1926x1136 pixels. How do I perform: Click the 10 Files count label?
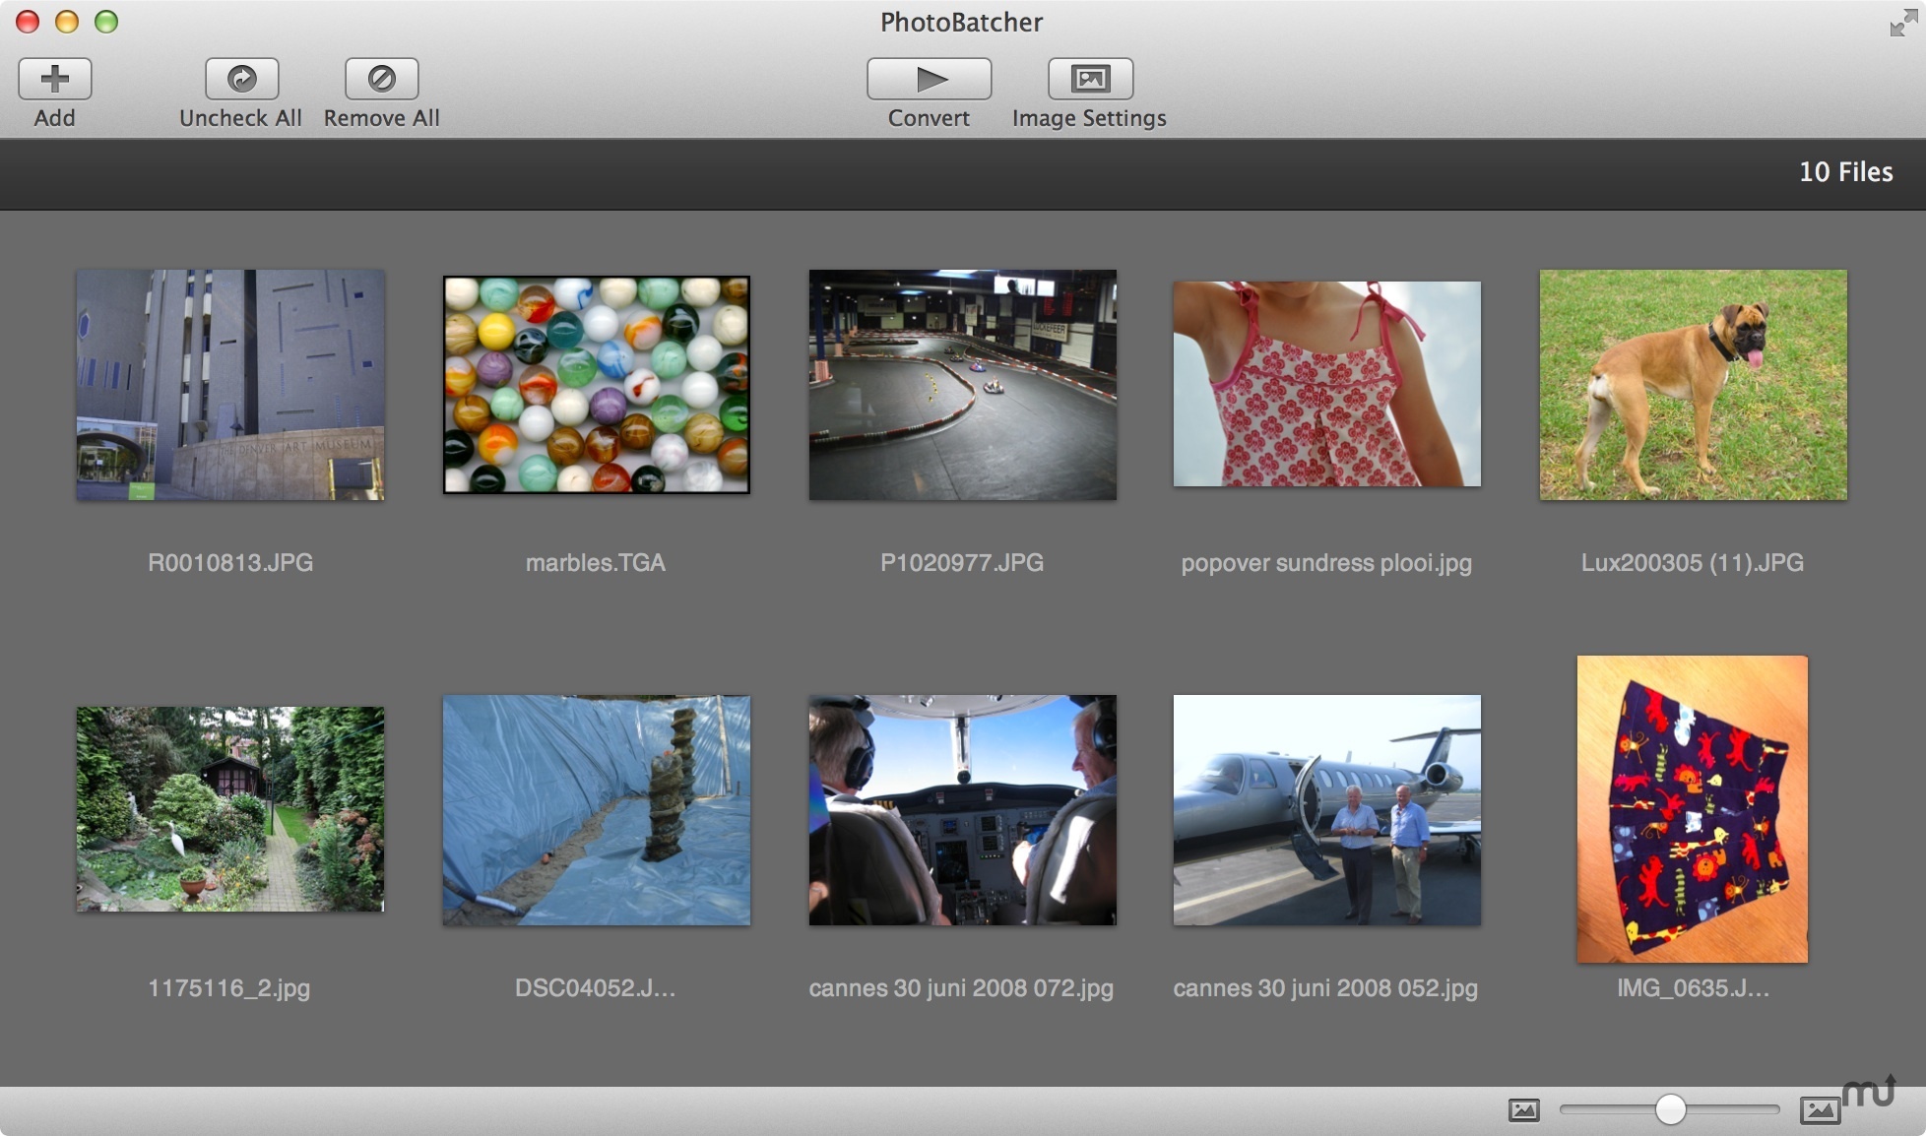coord(1845,172)
